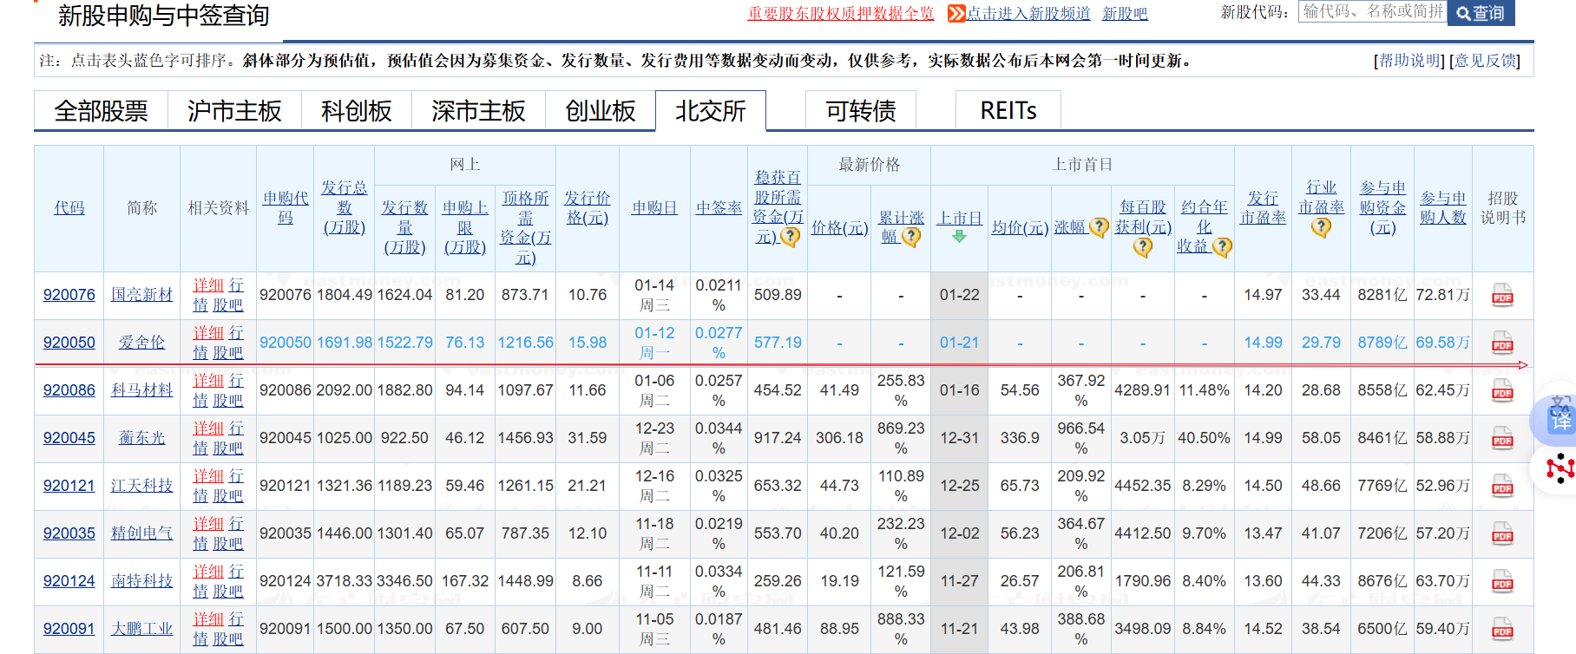Click green sort arrow under 上市日
This screenshot has width=1576, height=654.
click(x=959, y=237)
